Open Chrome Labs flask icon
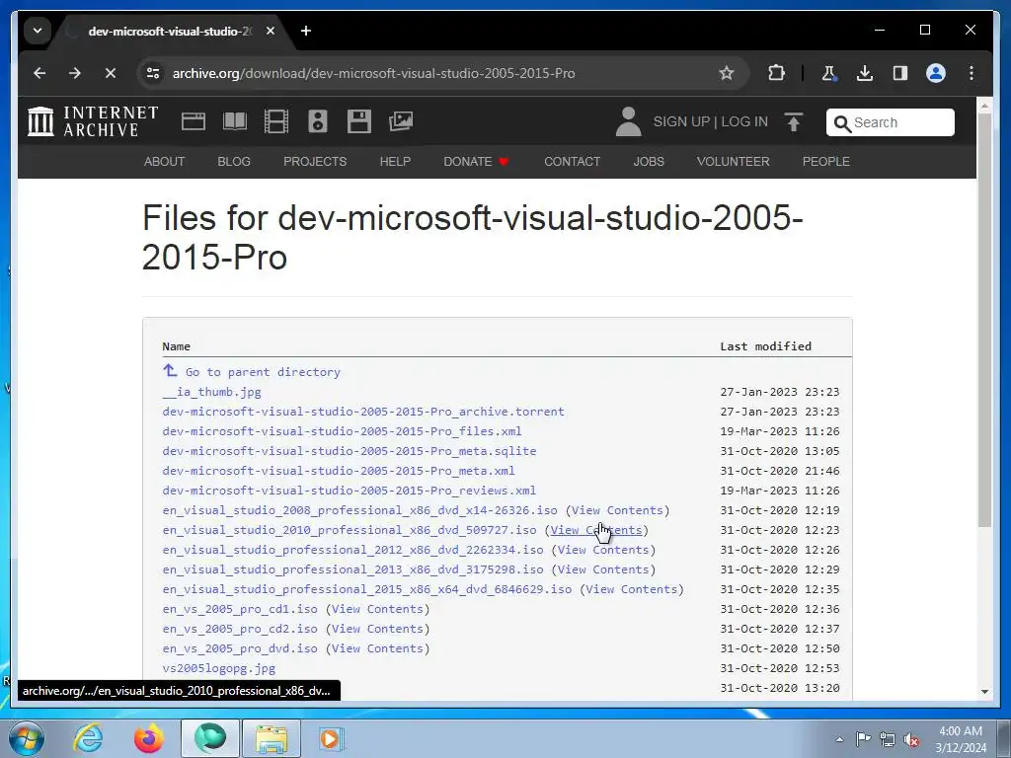 828,73
